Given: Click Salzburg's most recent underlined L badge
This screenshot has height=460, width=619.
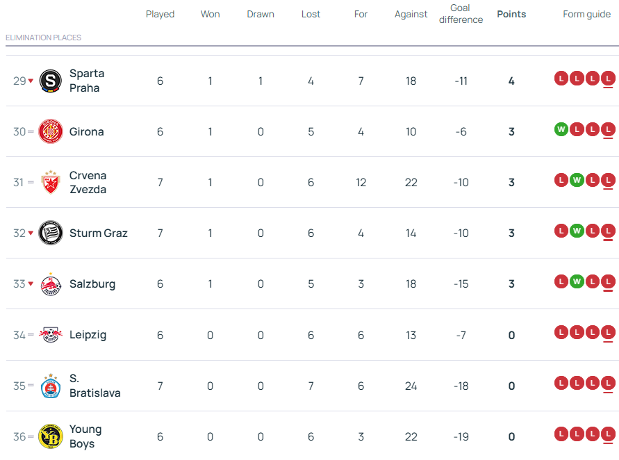Looking at the screenshot, I should [x=609, y=281].
